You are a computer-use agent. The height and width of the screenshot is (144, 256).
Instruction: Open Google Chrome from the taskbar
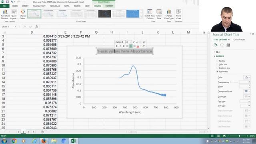pyautogui.click(x=14, y=141)
